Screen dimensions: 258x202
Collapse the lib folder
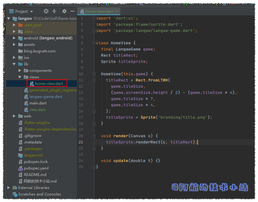[14, 64]
